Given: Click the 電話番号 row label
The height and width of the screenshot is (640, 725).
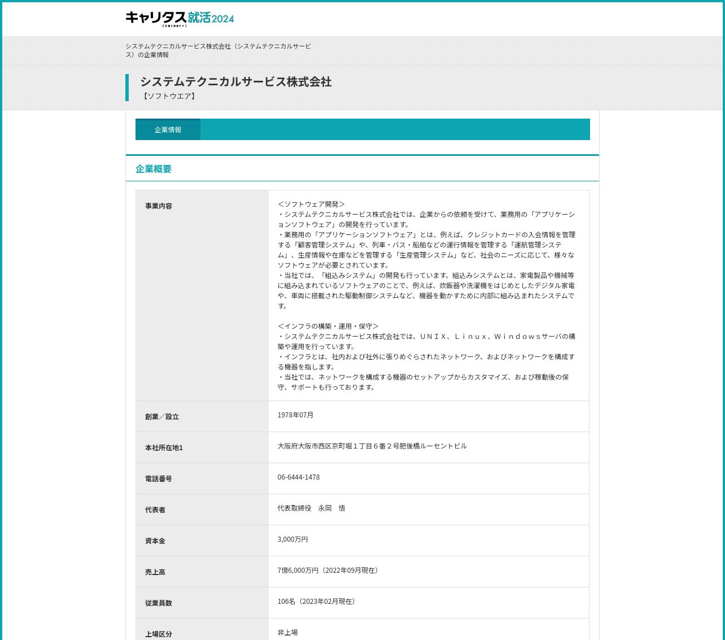Looking at the screenshot, I should click(159, 479).
